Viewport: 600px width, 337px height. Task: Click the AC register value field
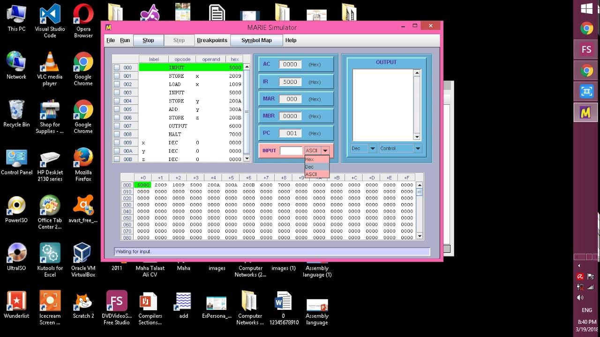pyautogui.click(x=290, y=65)
